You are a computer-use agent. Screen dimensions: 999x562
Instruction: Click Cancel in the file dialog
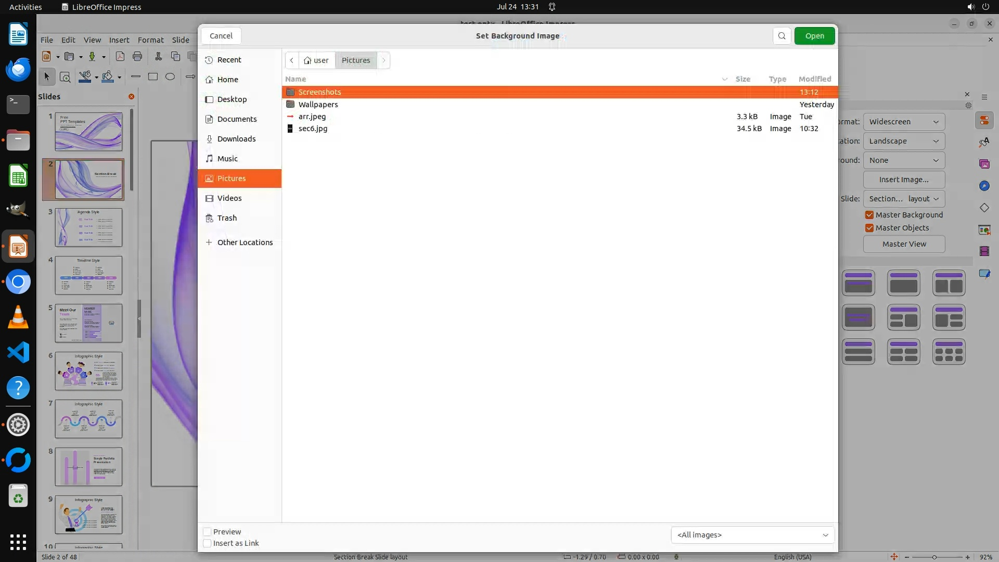coord(221,36)
